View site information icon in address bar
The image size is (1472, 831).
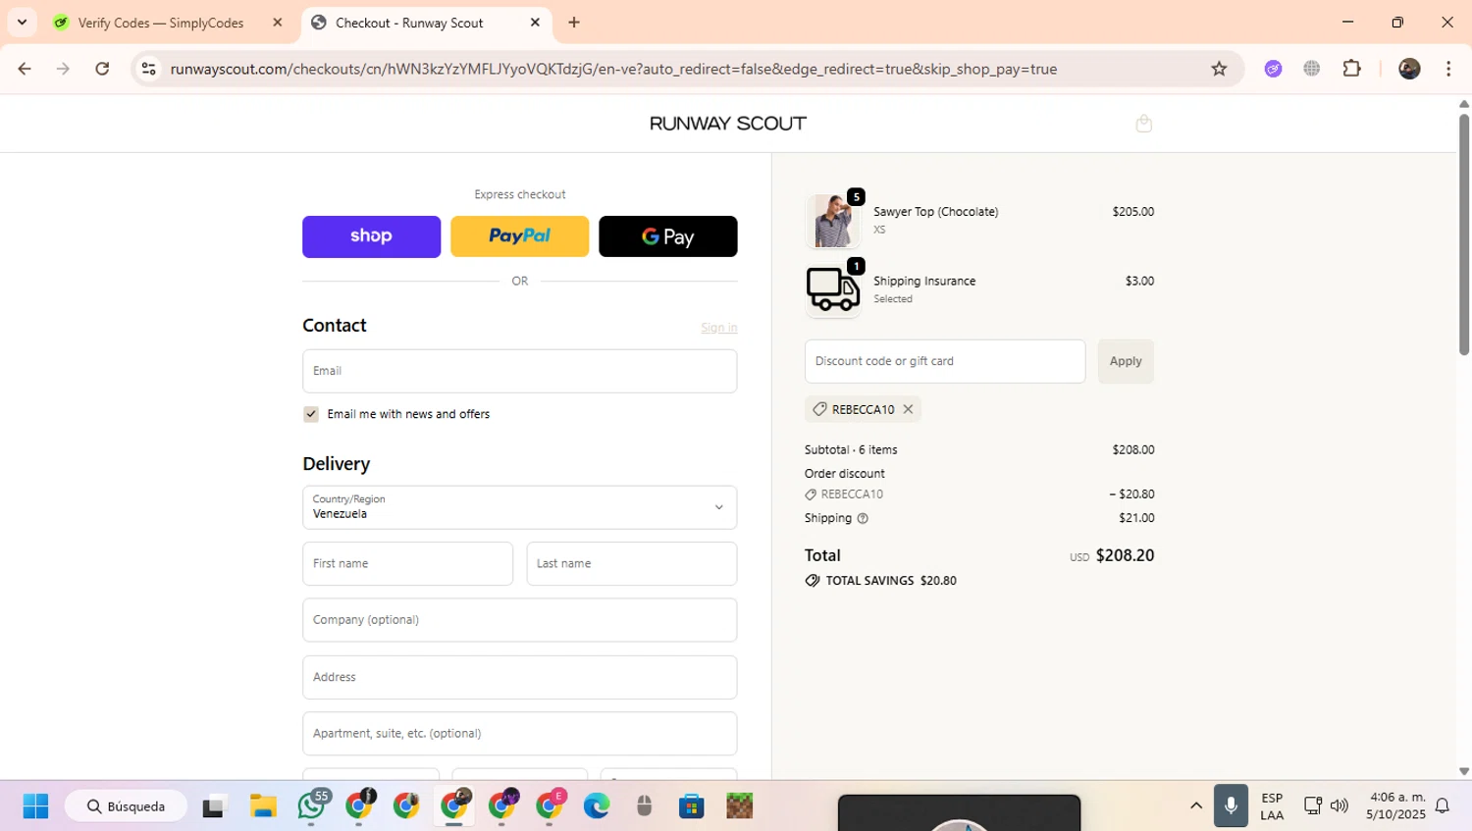tap(149, 69)
